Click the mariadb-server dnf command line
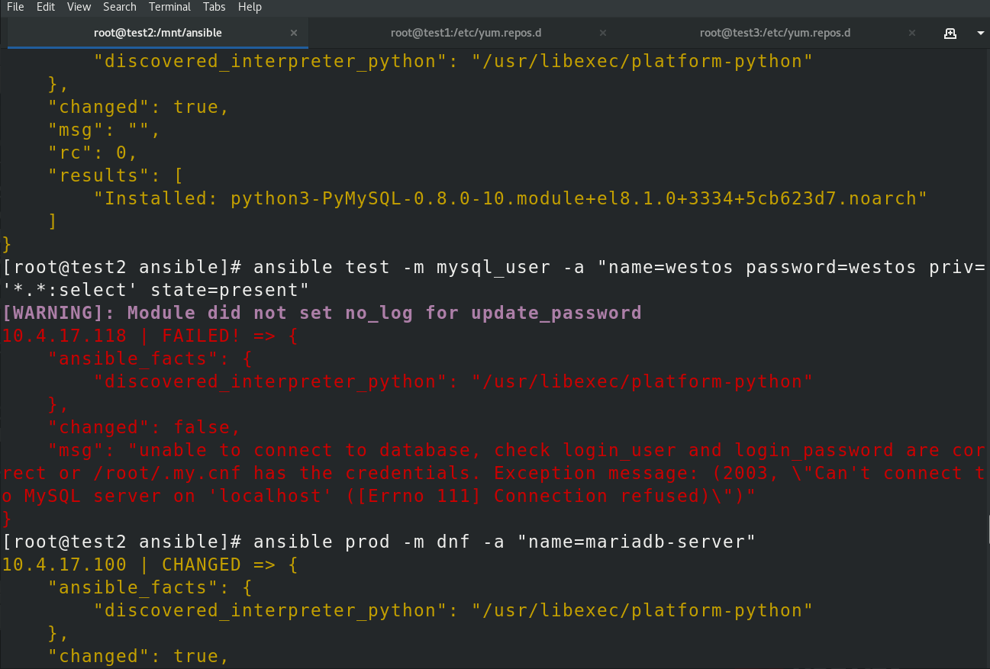Screen dimensions: 990x669 coord(379,542)
